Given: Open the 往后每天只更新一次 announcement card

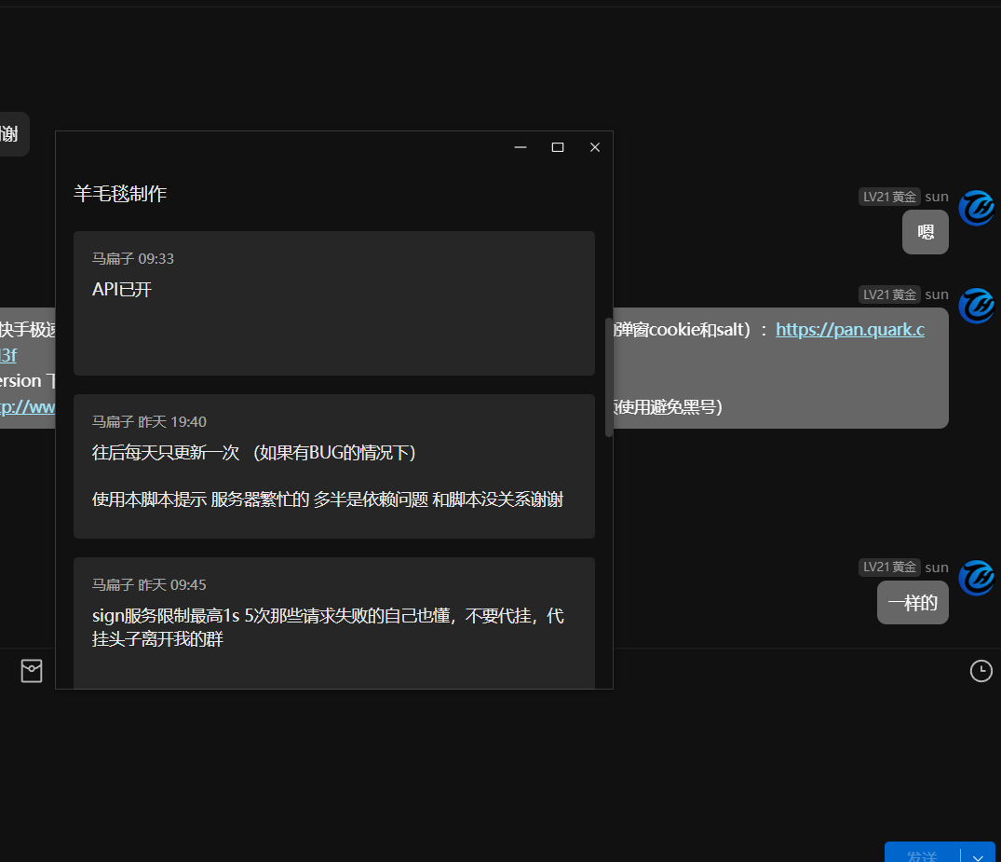Looking at the screenshot, I should coord(333,466).
